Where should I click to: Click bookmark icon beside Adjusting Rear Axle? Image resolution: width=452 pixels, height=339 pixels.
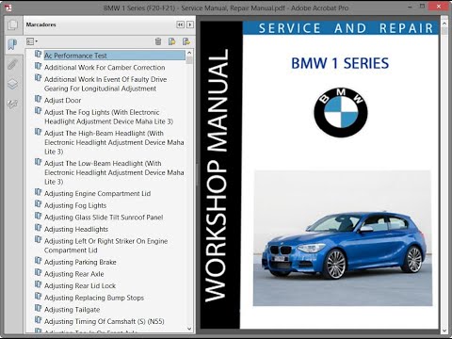click(38, 273)
